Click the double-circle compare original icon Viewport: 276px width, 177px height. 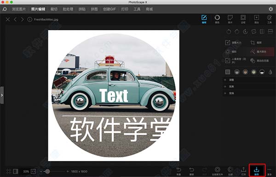click(218, 171)
